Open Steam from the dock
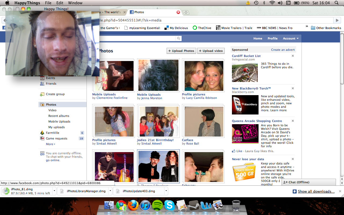344x215 pixels. [193, 206]
